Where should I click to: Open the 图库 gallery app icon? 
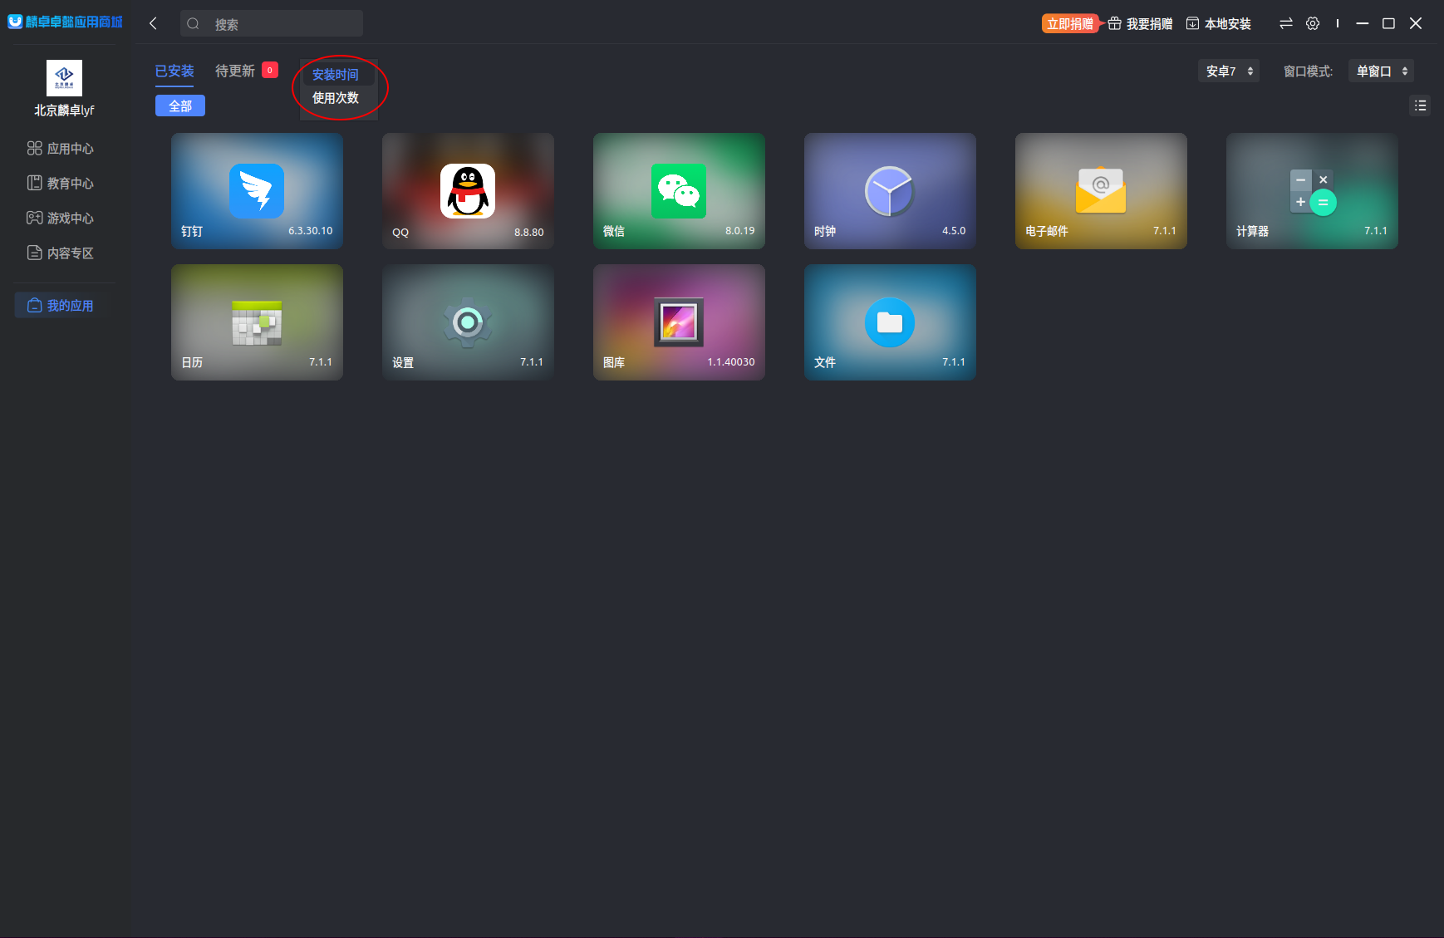click(679, 322)
